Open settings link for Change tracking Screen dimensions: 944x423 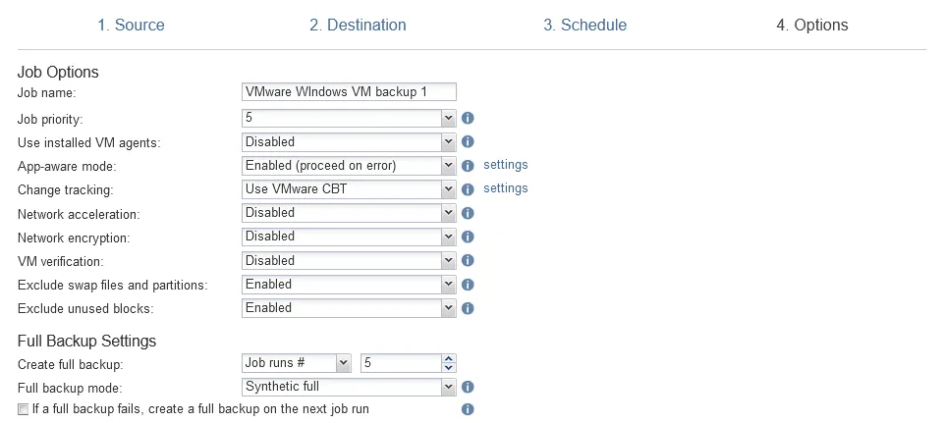pos(506,188)
